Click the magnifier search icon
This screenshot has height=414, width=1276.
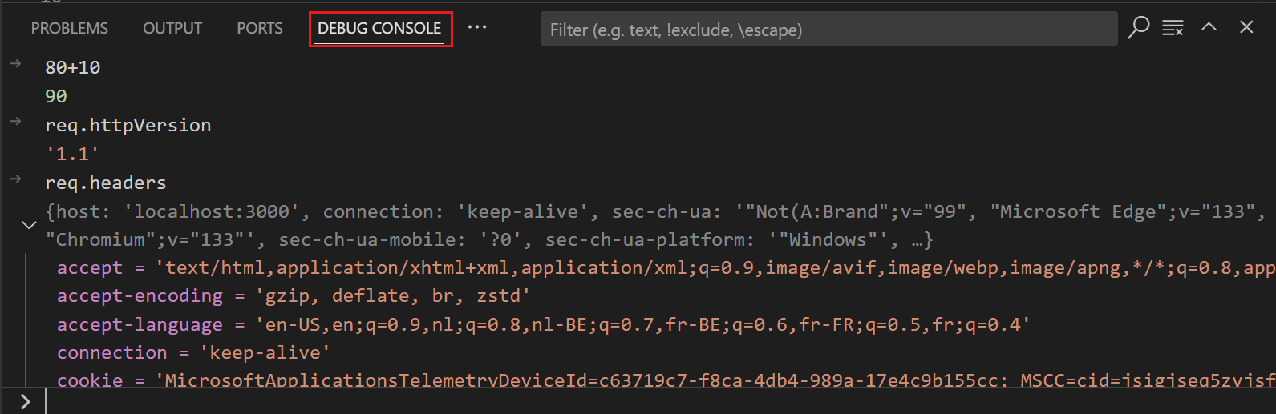point(1138,27)
